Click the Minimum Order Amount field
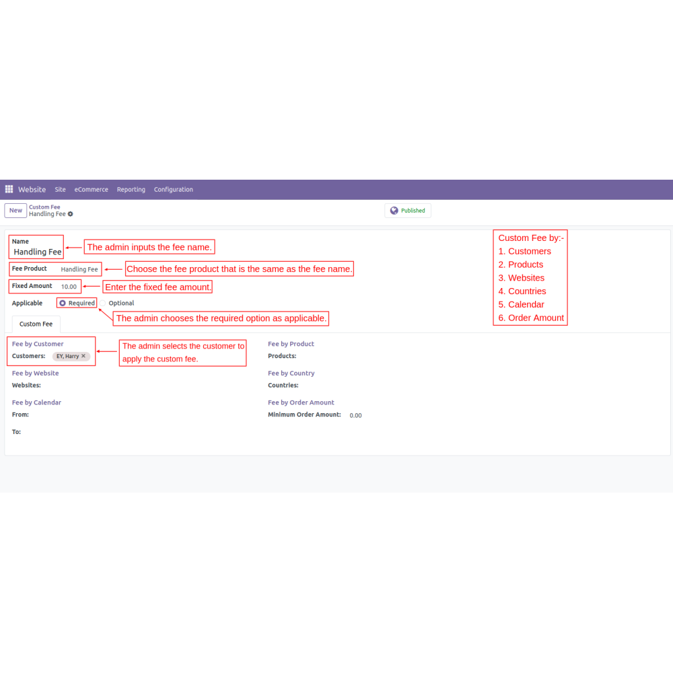 (355, 415)
